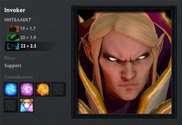Click the 19 + 1.7 strength value
Viewport: 182px width, 125px height.
[28, 29]
